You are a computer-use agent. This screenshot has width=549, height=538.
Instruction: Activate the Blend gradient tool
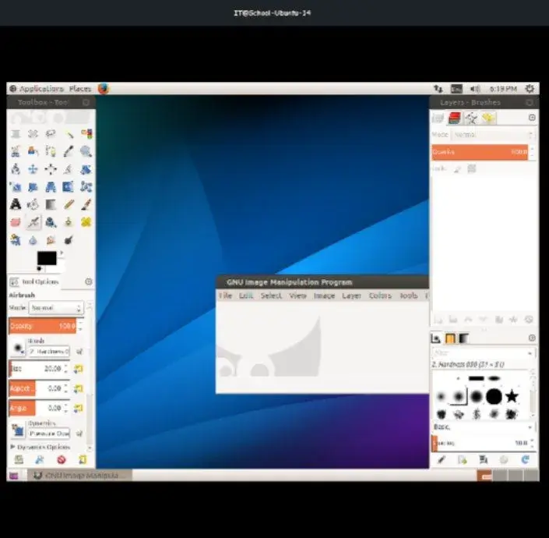point(51,204)
